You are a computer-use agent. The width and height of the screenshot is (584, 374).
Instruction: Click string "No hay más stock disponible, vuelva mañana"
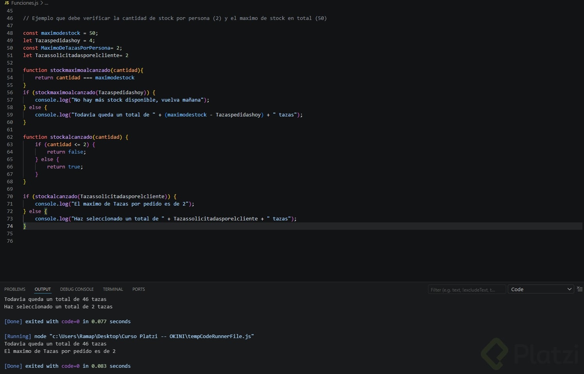click(x=137, y=100)
